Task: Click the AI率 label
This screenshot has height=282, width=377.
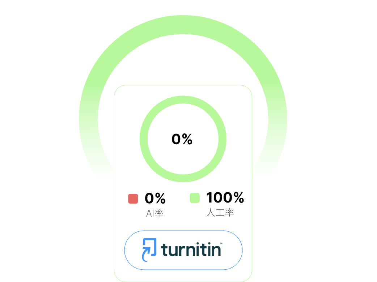Action: (x=155, y=213)
